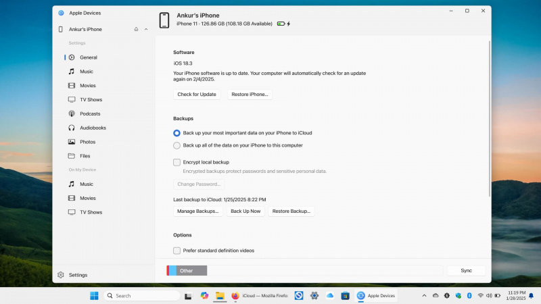Open the Settings gear at sidebar bottom

point(61,275)
